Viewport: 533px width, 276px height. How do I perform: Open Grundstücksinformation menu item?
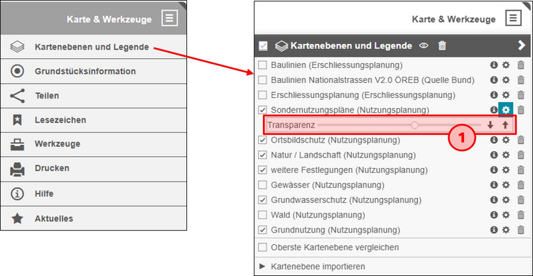pyautogui.click(x=94, y=71)
